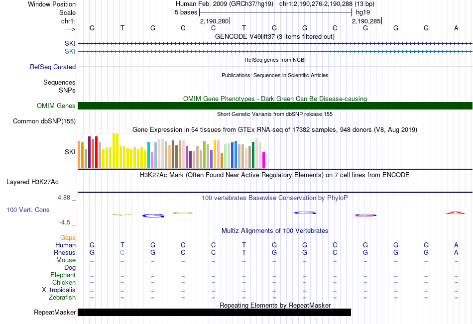Click the Human alignment row label
The image size is (473, 324).
click(65, 245)
